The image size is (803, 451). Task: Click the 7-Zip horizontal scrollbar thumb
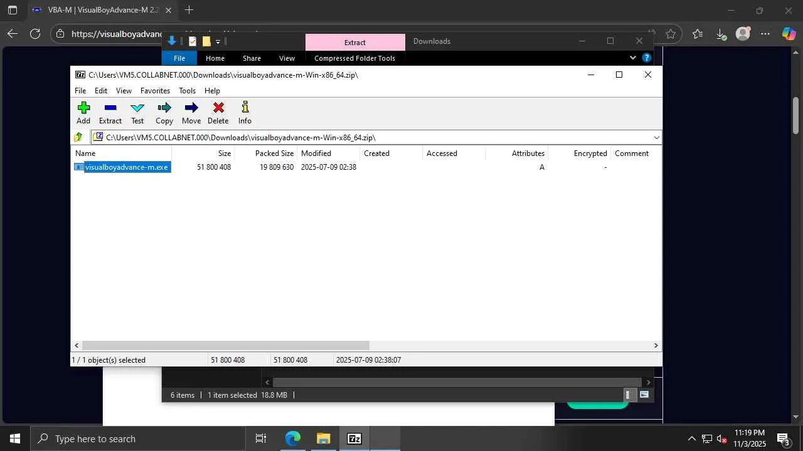pyautogui.click(x=226, y=345)
